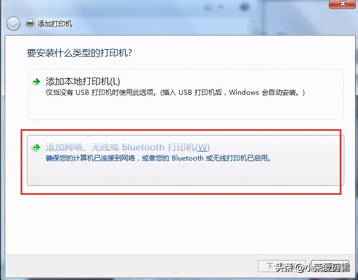This screenshot has width=358, height=280.
Task: Click the green arrow beside 添加本地打印机
Action: coord(36,82)
